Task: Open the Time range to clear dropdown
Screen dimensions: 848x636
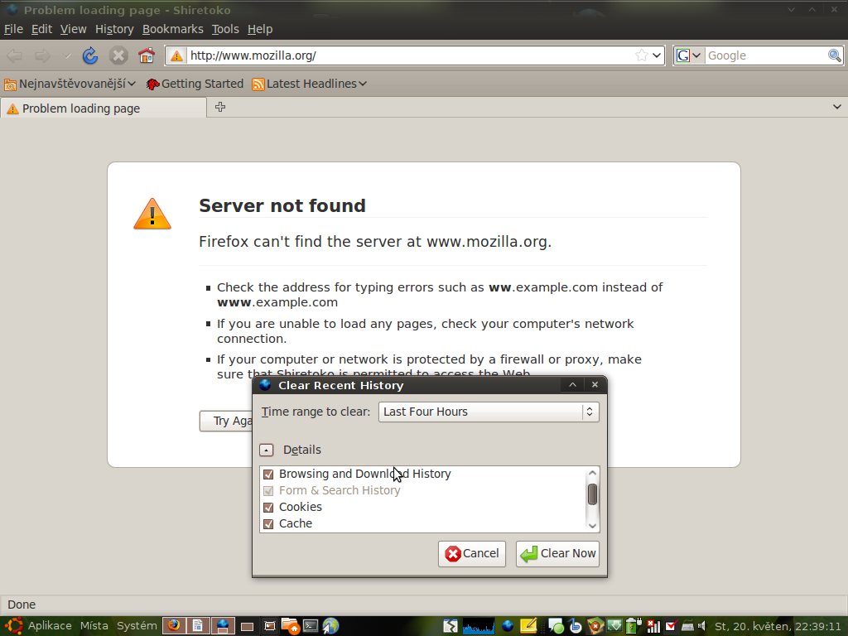Action: [489, 412]
